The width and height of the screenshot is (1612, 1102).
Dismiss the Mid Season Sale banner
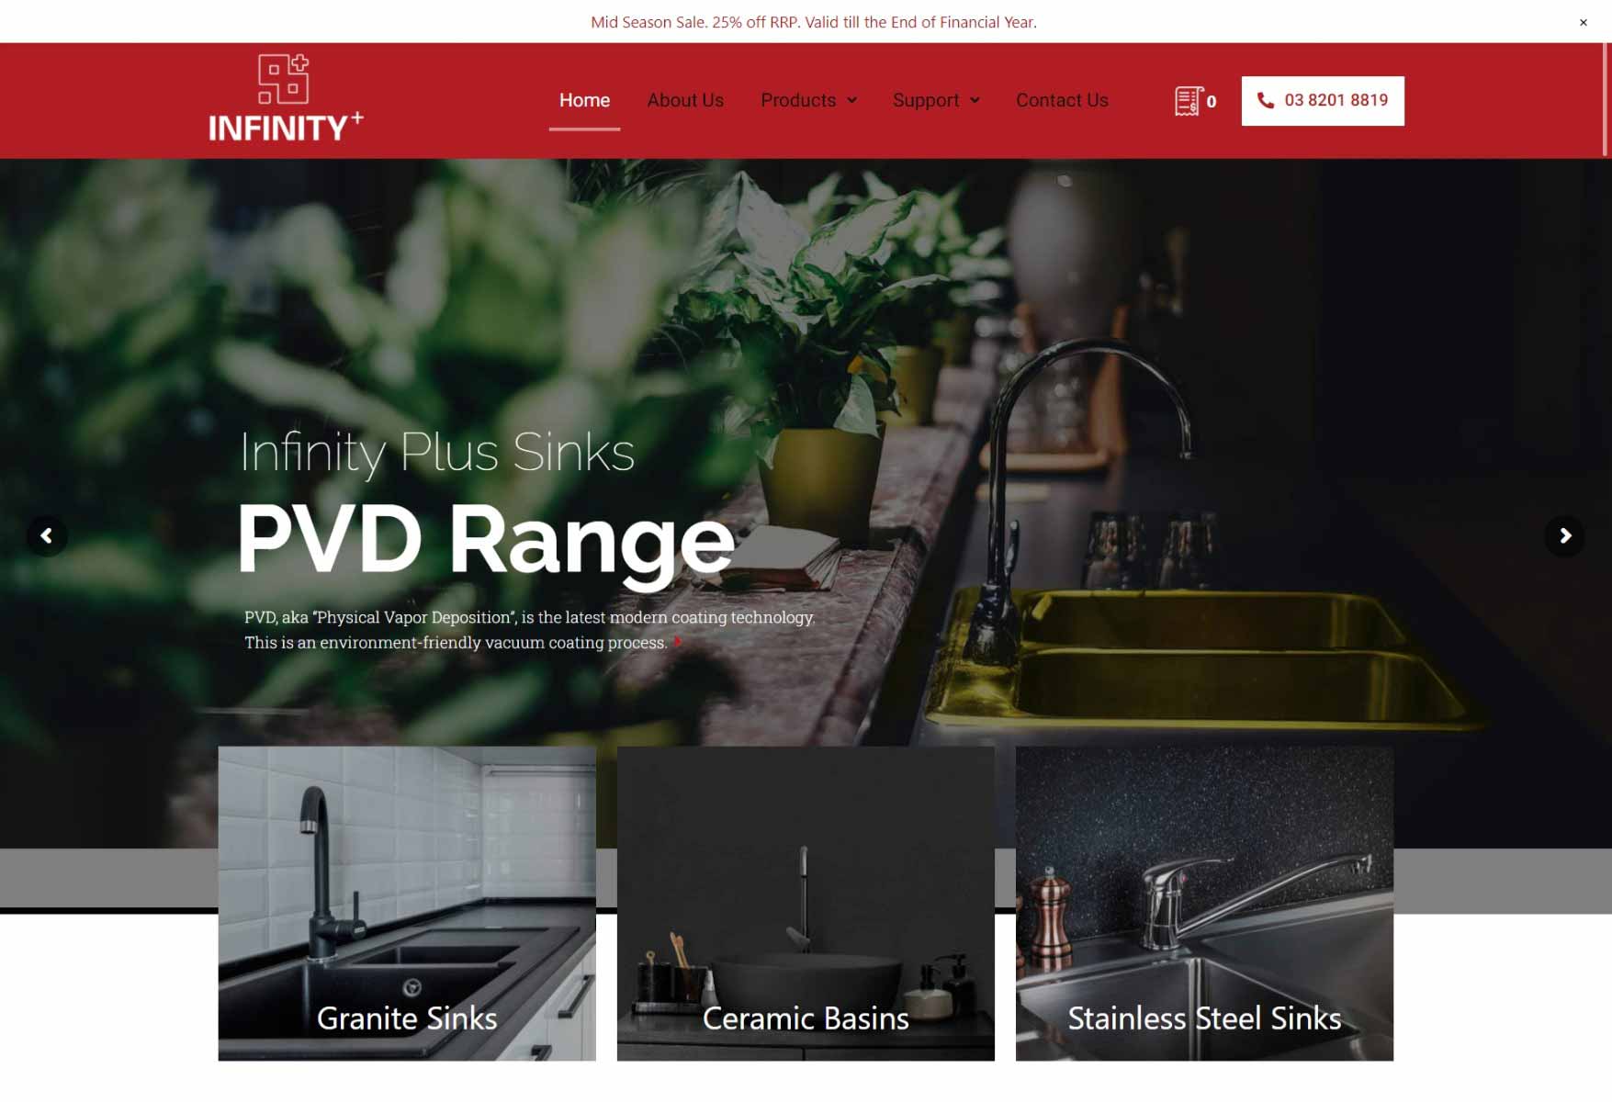1583,23
